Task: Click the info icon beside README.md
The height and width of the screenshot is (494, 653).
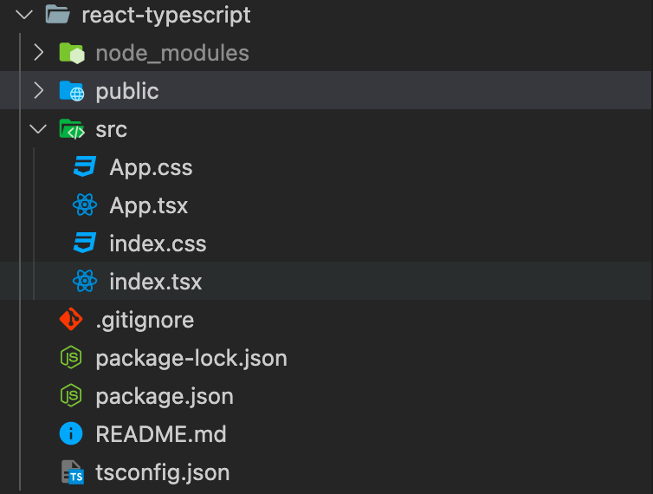Action: click(x=71, y=433)
